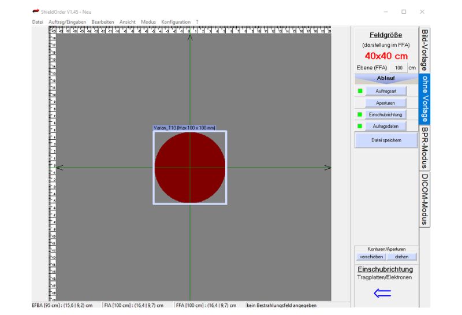Click the green indicator beside Auftragsart
Viewport: 462px width, 315px height.
(360, 91)
